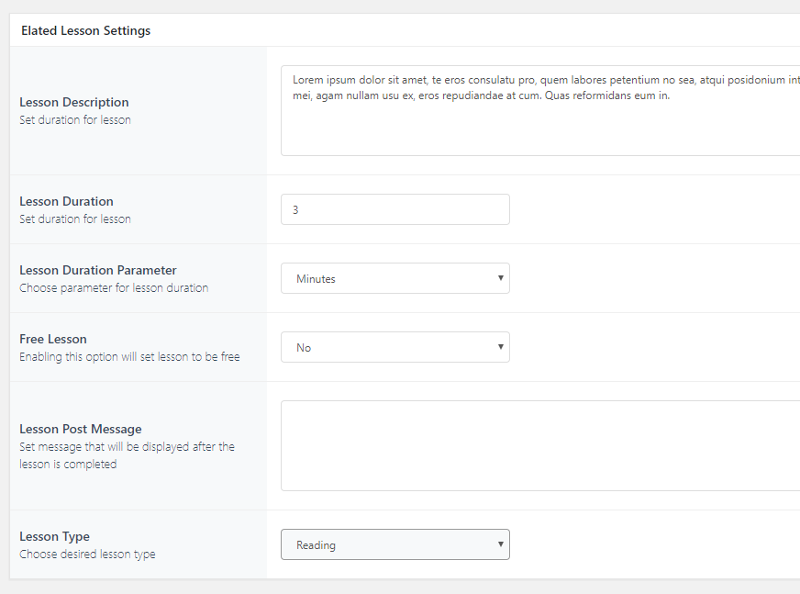Click the Elated Lesson Settings panel header
The width and height of the screenshot is (800, 594).
pyautogui.click(x=86, y=30)
